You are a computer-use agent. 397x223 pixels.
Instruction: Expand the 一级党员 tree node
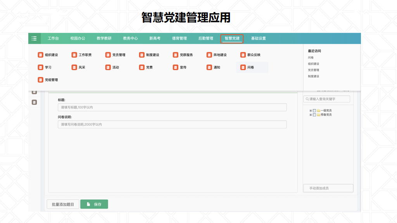[x=311, y=111]
